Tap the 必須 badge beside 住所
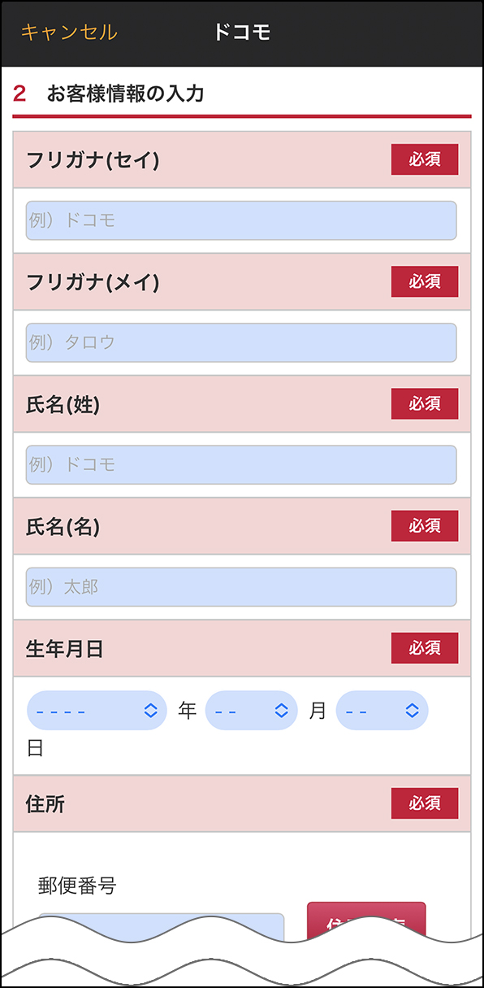This screenshot has height=988, width=484. [424, 803]
